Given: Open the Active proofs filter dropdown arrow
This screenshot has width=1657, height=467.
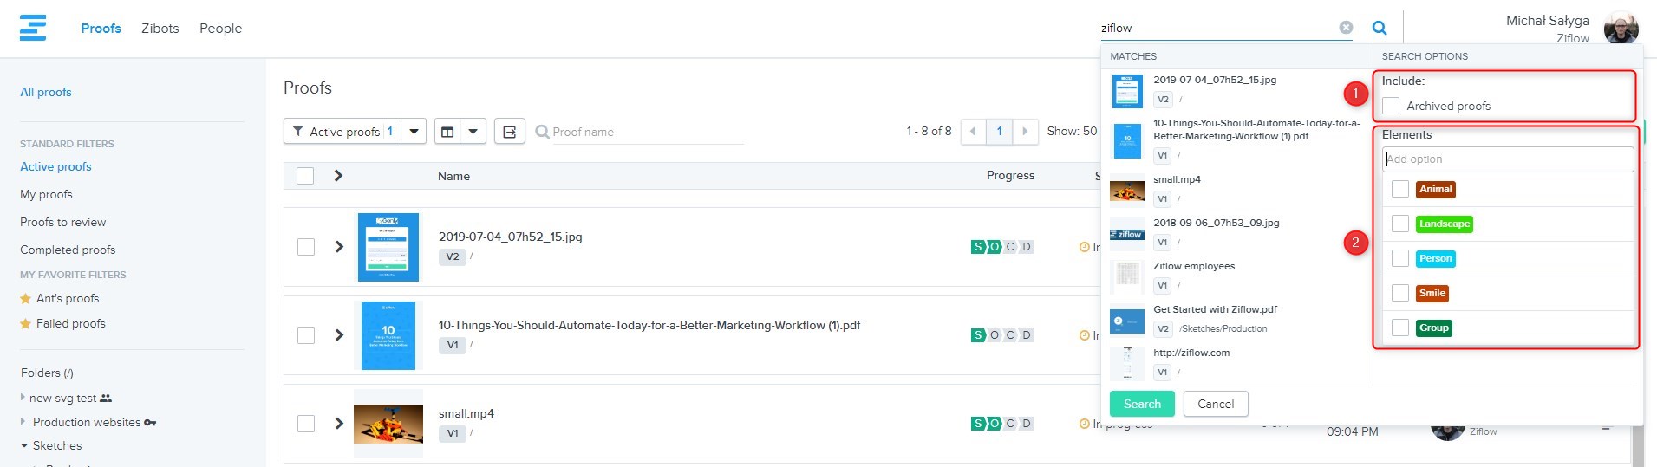Looking at the screenshot, I should tap(414, 132).
